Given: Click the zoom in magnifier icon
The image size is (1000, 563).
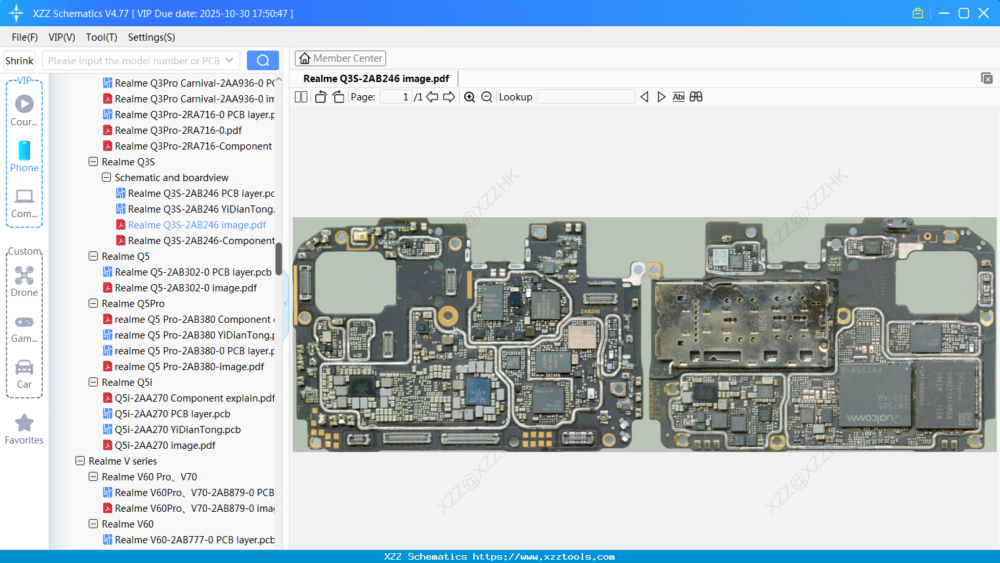Looking at the screenshot, I should 469,97.
